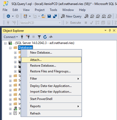
Task: Open the Project menu
Action: point(40,10)
